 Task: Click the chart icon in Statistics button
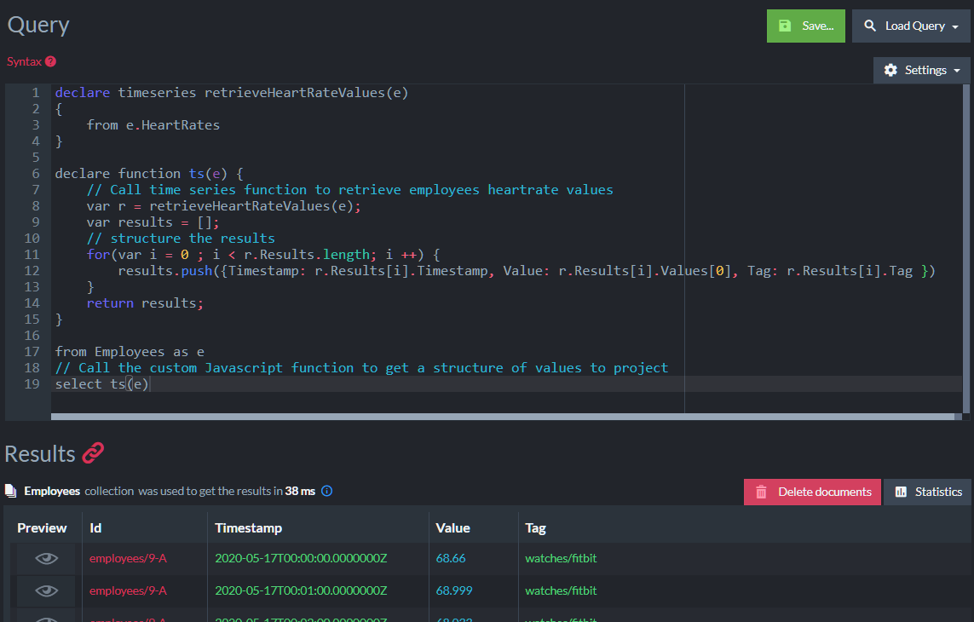click(901, 492)
